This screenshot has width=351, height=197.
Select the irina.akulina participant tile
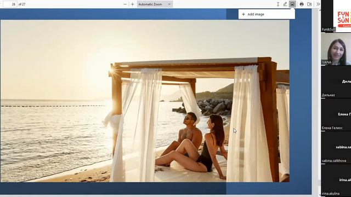[x=336, y=180]
